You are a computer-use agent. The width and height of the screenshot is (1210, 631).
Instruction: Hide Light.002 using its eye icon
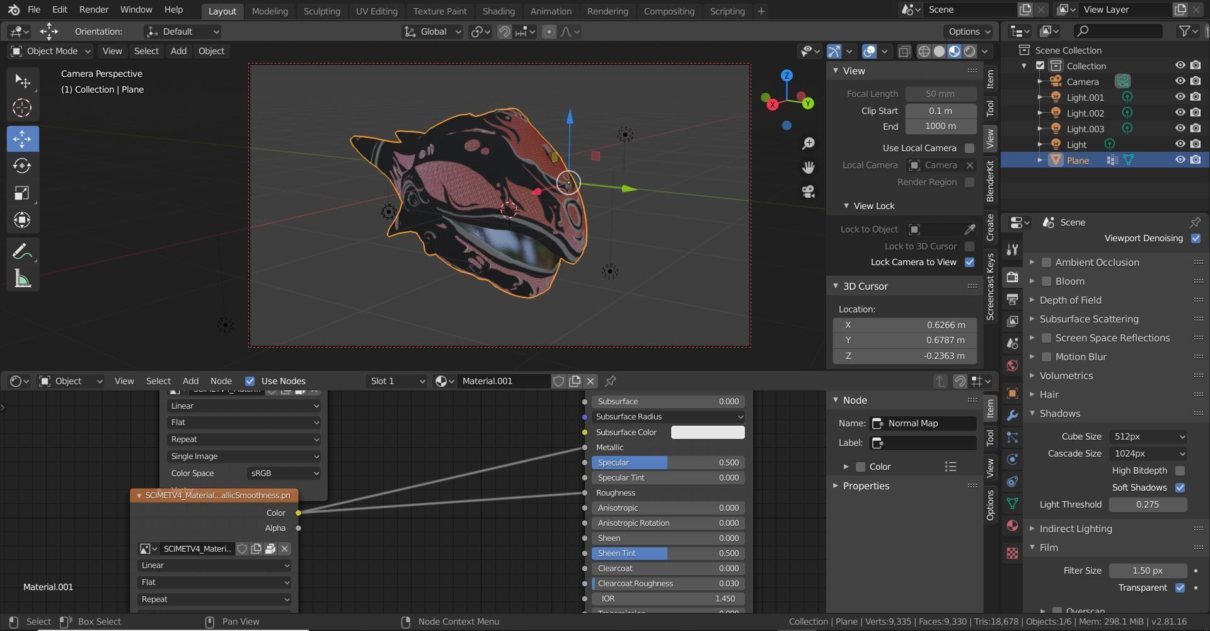coord(1180,113)
